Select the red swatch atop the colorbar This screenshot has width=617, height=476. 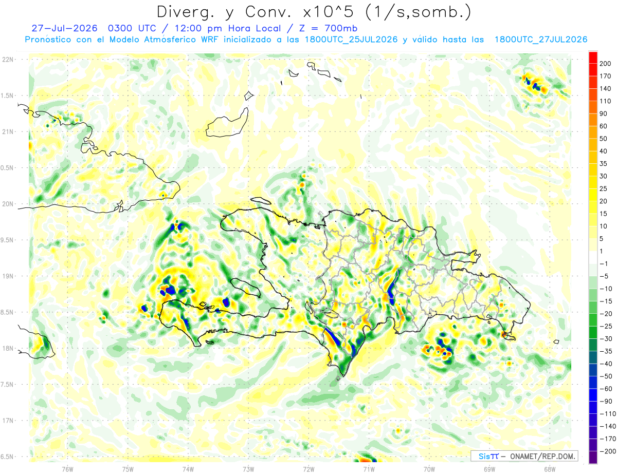(x=593, y=57)
